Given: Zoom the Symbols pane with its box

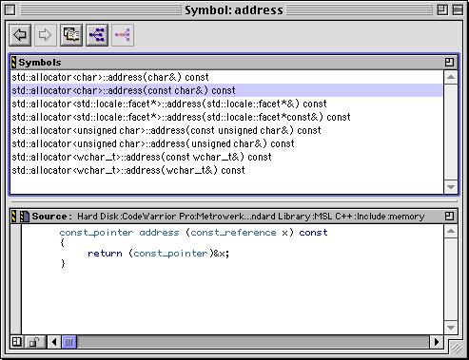Looking at the screenshot, I should tap(449, 62).
